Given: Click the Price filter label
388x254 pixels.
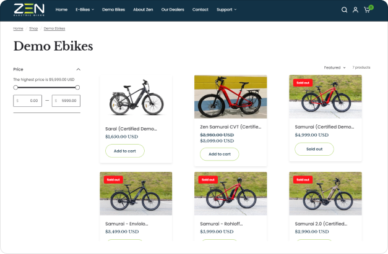Looking at the screenshot, I should point(18,69).
